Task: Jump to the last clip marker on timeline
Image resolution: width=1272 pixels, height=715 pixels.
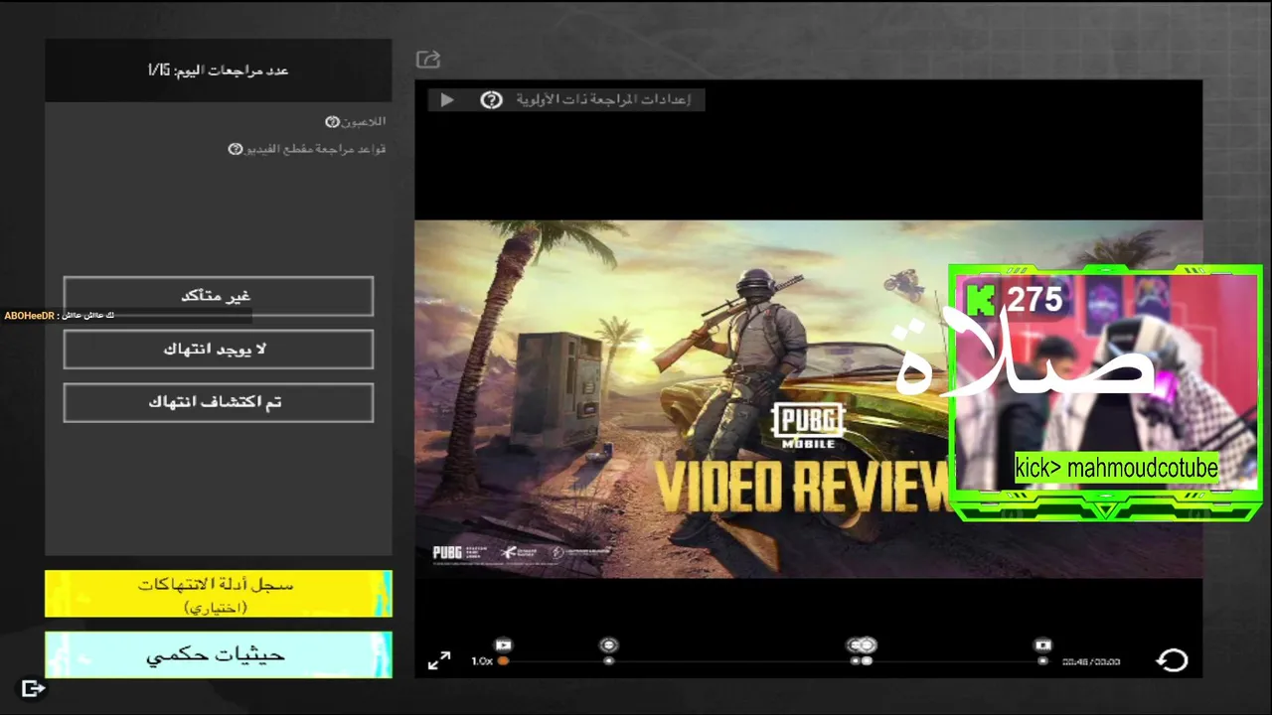Action: (x=1042, y=644)
